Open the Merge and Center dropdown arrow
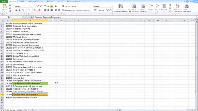Screen dimensions: 198x111 click(91, 10)
